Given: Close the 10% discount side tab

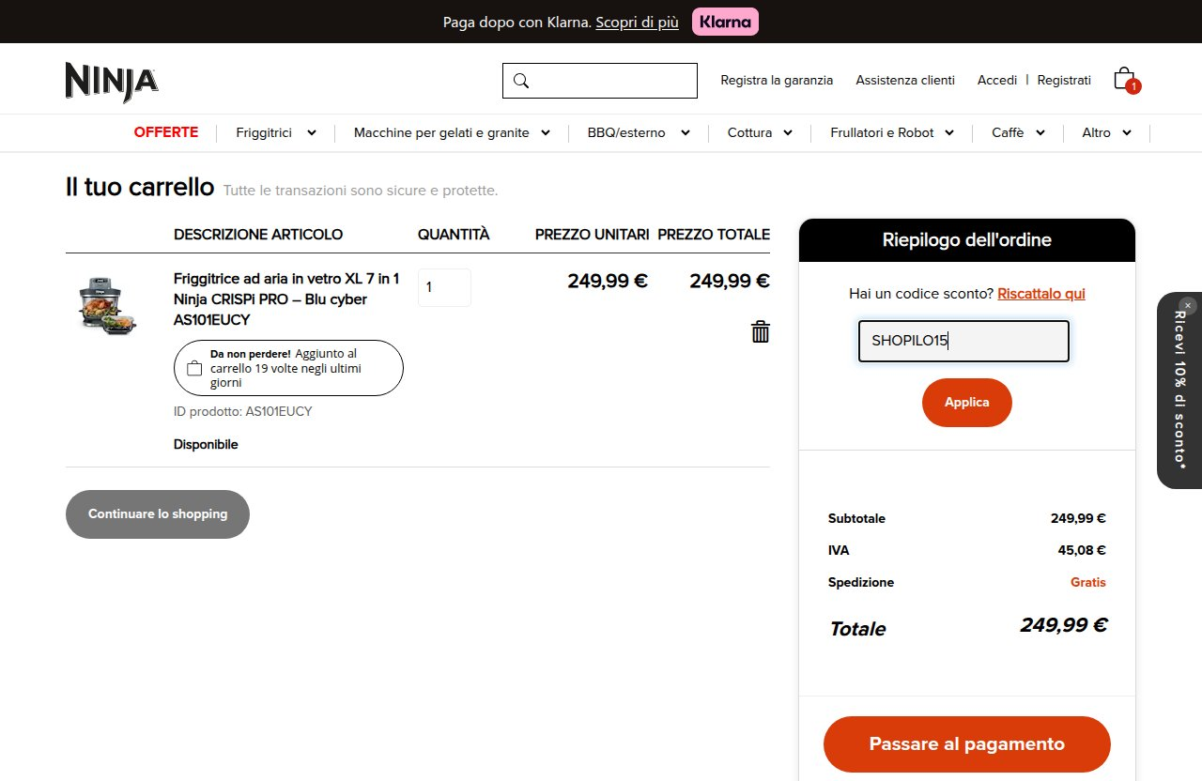Looking at the screenshot, I should (1188, 305).
